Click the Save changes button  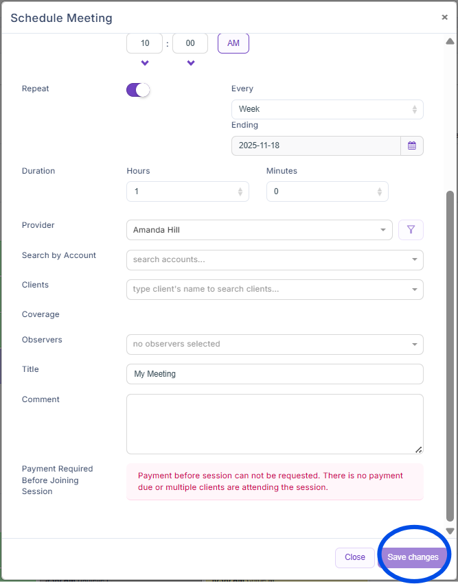point(413,557)
